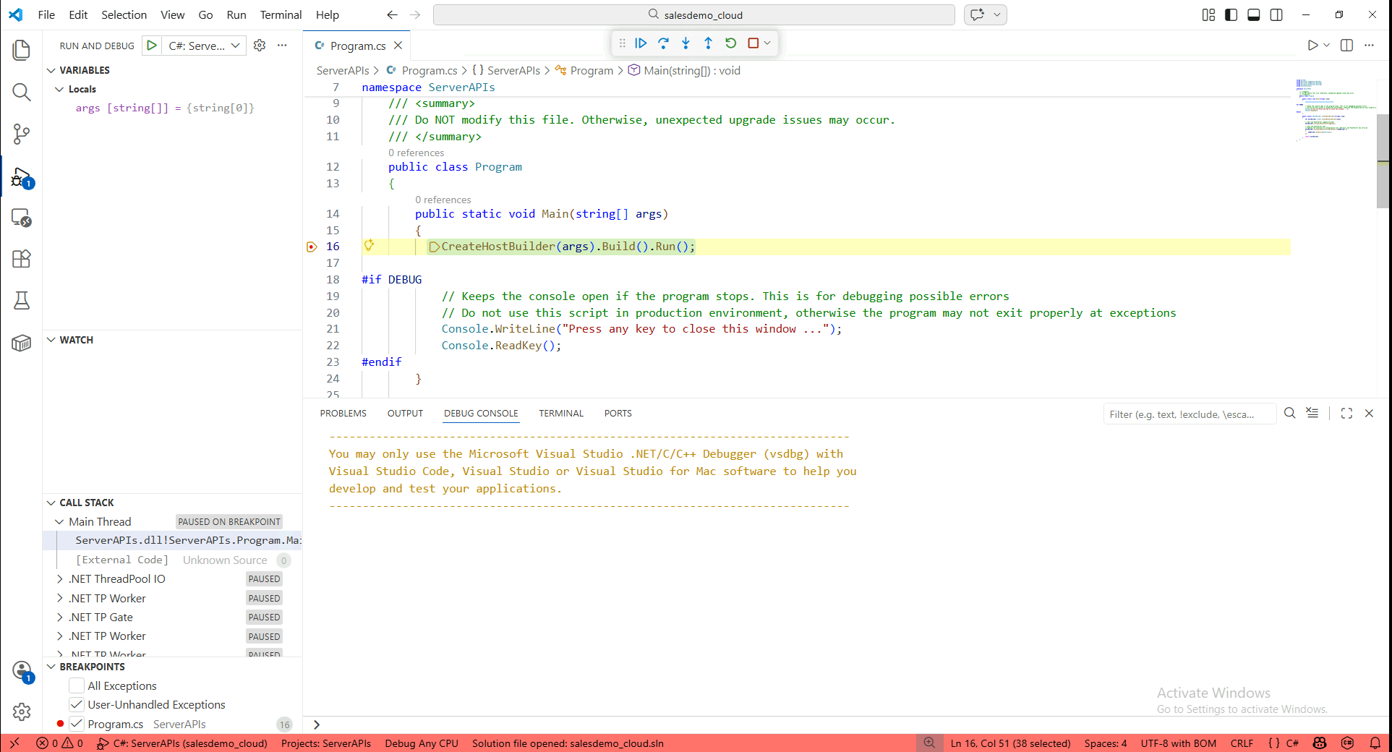1392x752 pixels.
Task: Open the Extensions sidebar view
Action: 22,259
